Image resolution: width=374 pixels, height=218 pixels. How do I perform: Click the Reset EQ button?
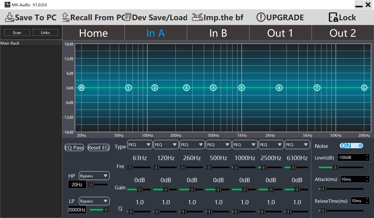coord(98,147)
